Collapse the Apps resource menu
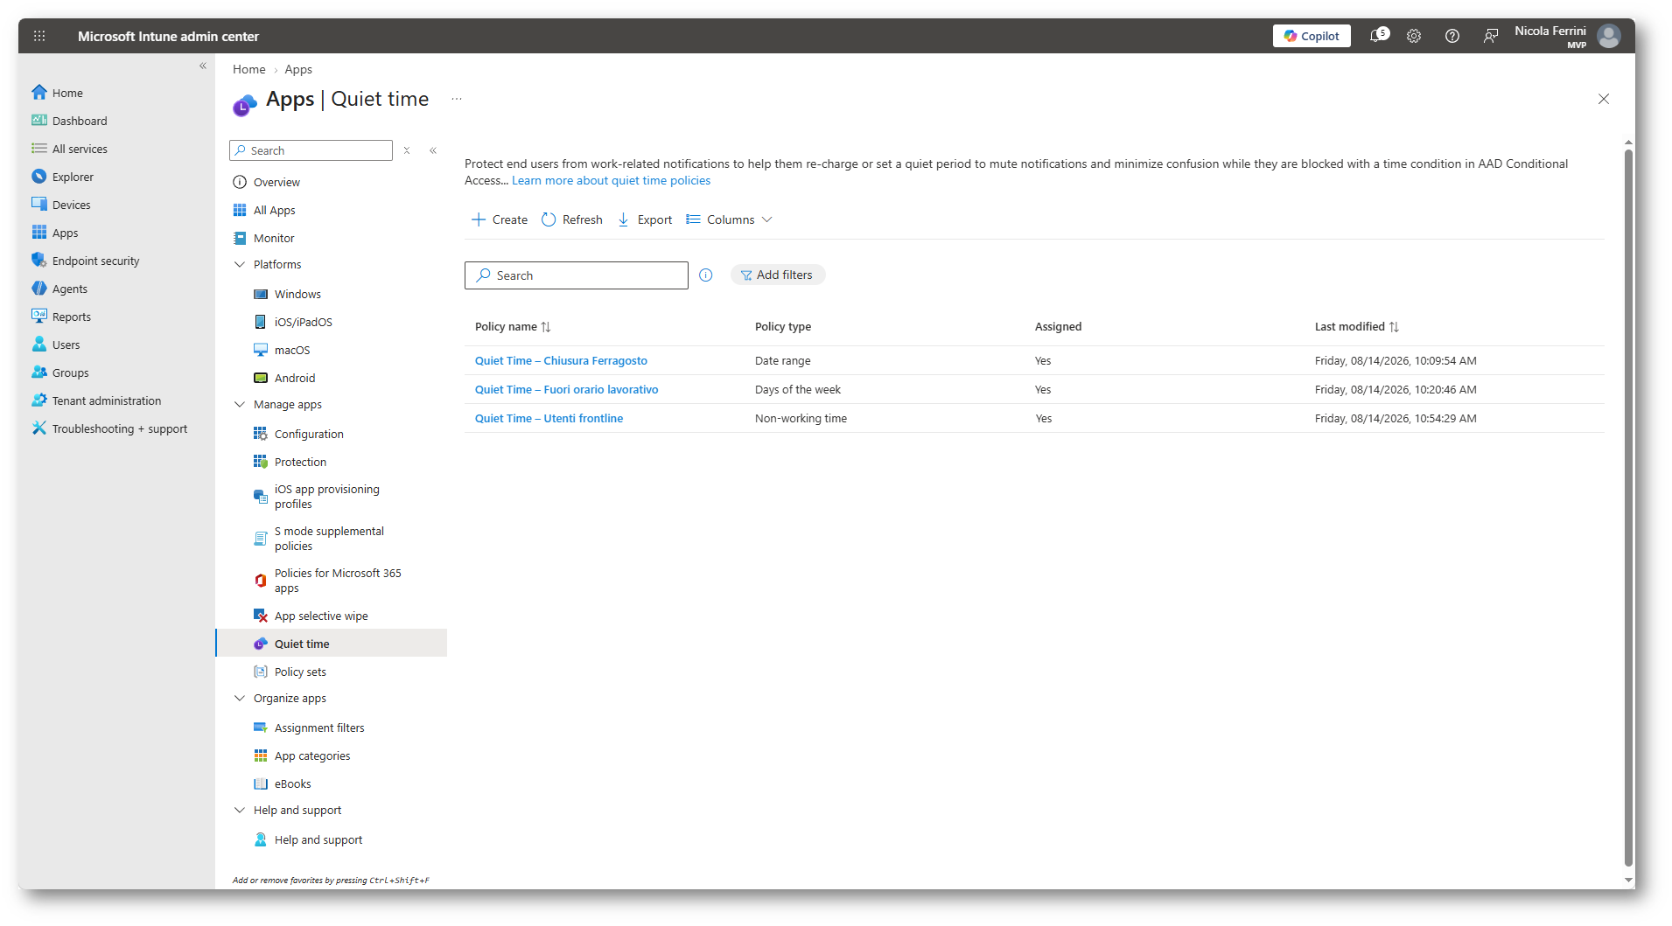 pos(433,150)
